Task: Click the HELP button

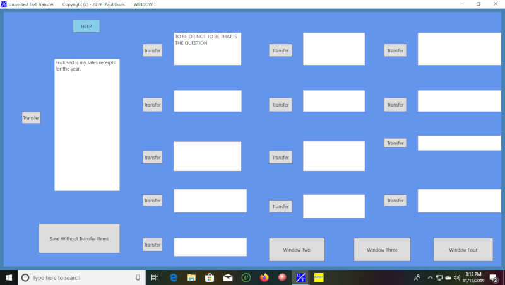Action: pos(86,26)
